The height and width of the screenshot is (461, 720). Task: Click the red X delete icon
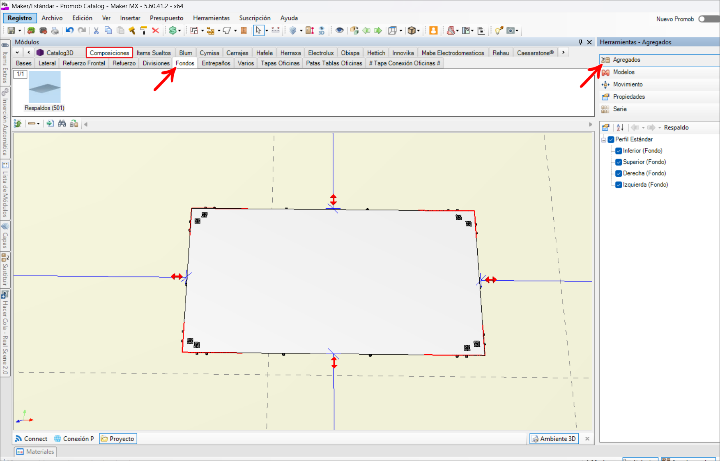click(x=155, y=30)
